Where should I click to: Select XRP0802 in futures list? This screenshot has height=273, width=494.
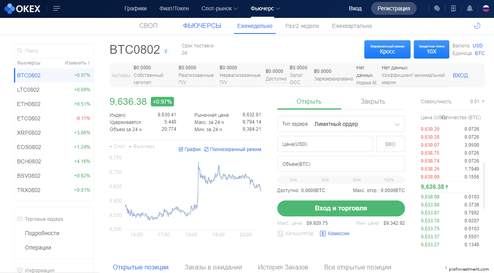tap(54, 133)
